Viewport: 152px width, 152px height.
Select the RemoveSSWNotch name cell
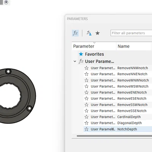(x=132, y=104)
